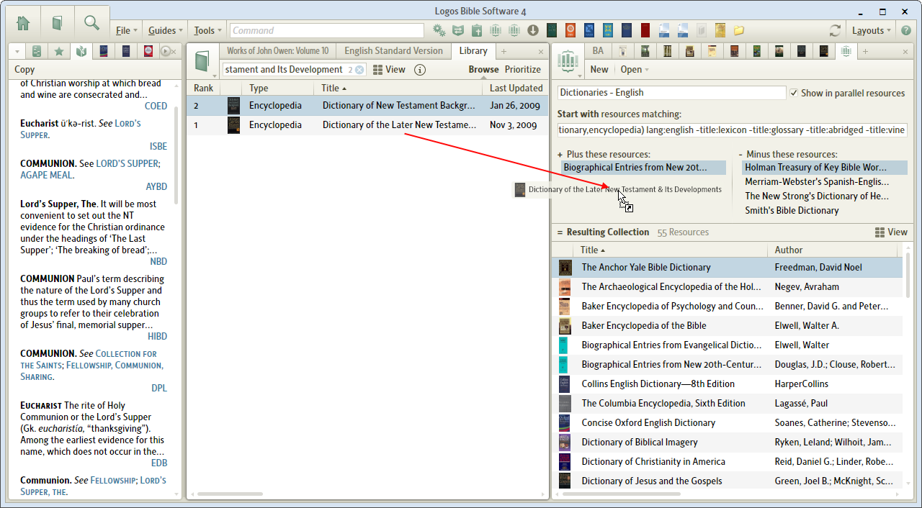Focus the Command input box
Image resolution: width=922 pixels, height=508 pixels.
327,31
